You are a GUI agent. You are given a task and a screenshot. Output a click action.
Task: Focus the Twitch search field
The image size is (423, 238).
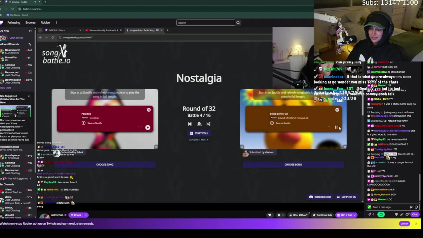pyautogui.click(x=206, y=23)
